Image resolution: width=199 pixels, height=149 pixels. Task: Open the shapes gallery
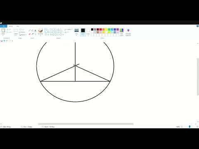click(54, 32)
